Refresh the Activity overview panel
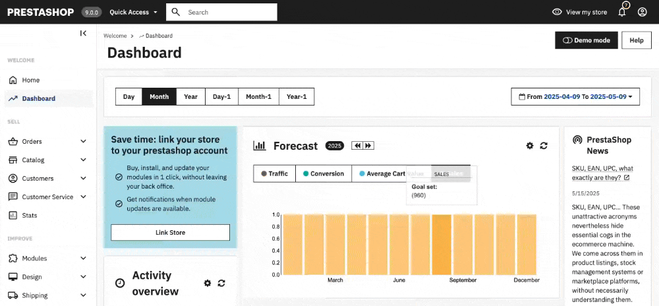Viewport: 659px width, 306px height. (221, 283)
